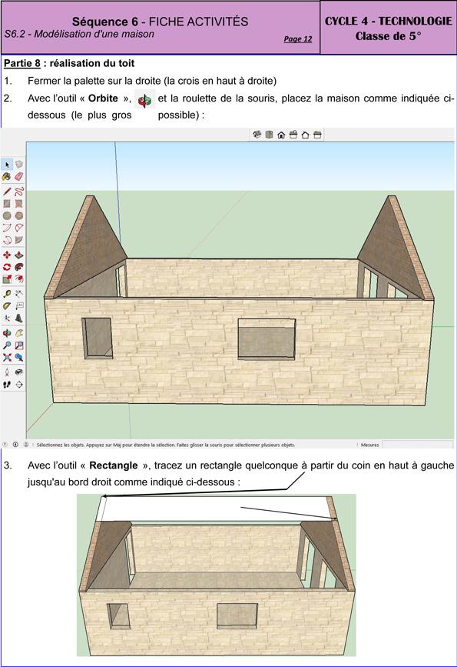Activate the Orbit tool in toolbar

pos(7,333)
